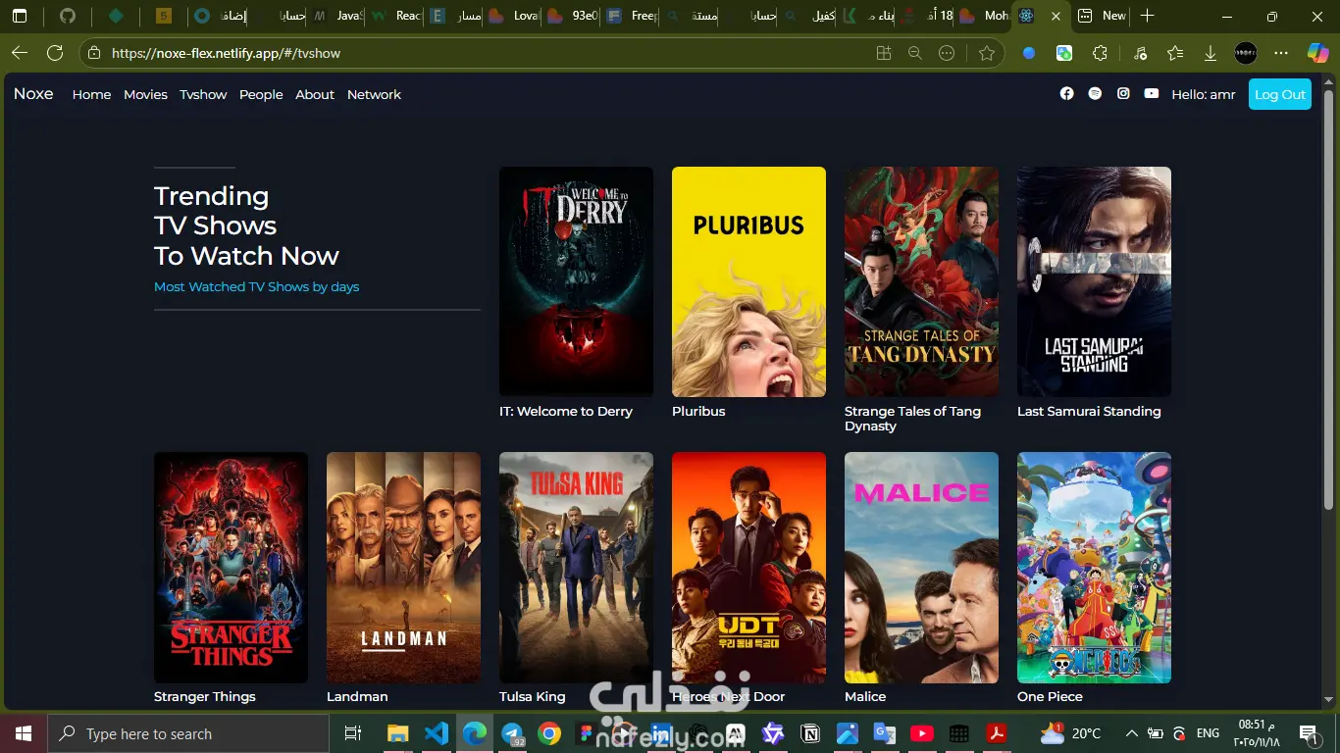Click the taskbar clock showing 08:51
This screenshot has height=753, width=1340.
[1259, 733]
